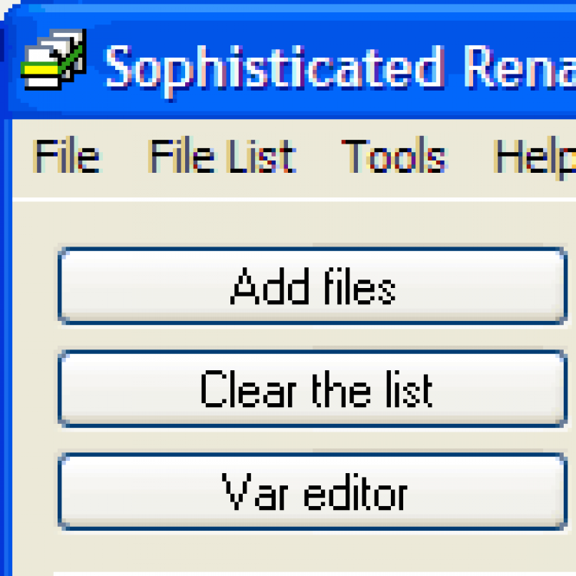This screenshot has height=576, width=576.
Task: Open system menu via title bar icon
Action: pyautogui.click(x=53, y=63)
